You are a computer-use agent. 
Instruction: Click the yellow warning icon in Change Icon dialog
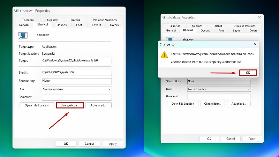click(164, 55)
